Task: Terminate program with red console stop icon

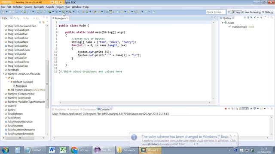Action: point(226,109)
